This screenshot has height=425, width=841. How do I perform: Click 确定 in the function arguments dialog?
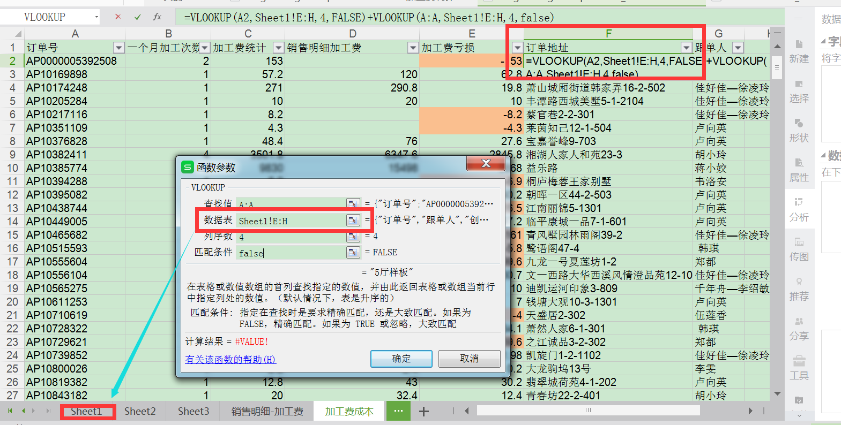click(x=401, y=359)
